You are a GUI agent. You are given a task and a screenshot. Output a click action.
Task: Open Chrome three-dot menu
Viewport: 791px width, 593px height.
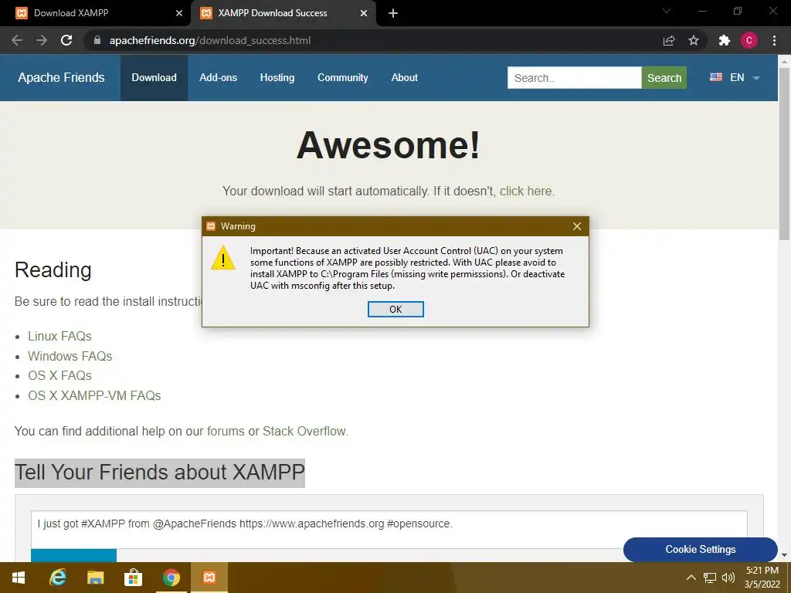(774, 40)
